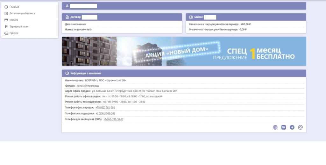Viewport: 326px width, 165px height.
Task: Go to Детализация баланса in the sidebar
Action: (22, 13)
